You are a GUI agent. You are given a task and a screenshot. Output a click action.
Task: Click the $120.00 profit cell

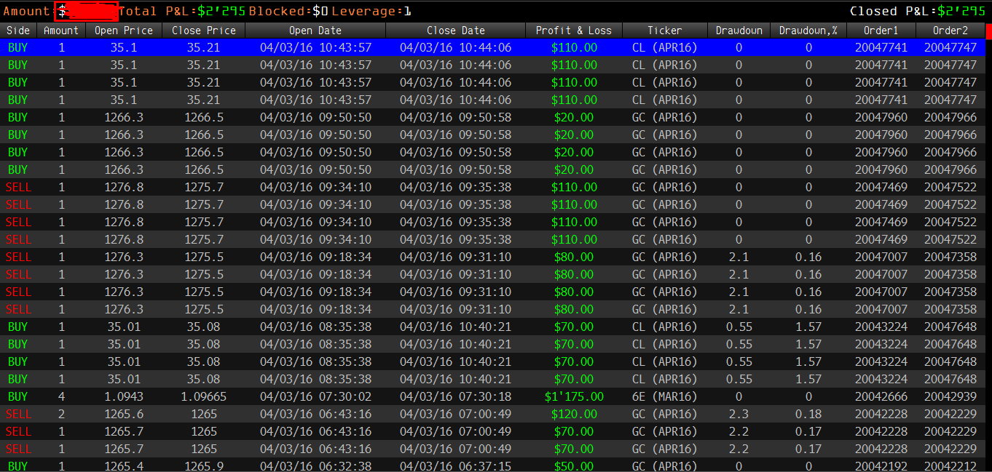pyautogui.click(x=574, y=414)
